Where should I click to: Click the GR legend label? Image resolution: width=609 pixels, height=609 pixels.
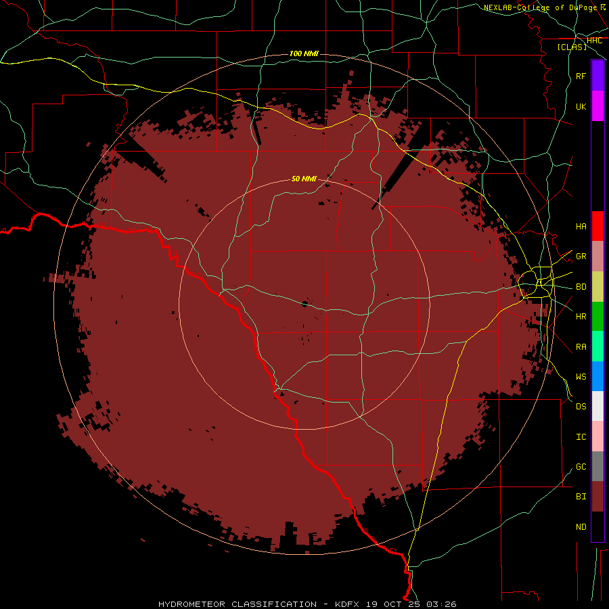pyautogui.click(x=581, y=256)
